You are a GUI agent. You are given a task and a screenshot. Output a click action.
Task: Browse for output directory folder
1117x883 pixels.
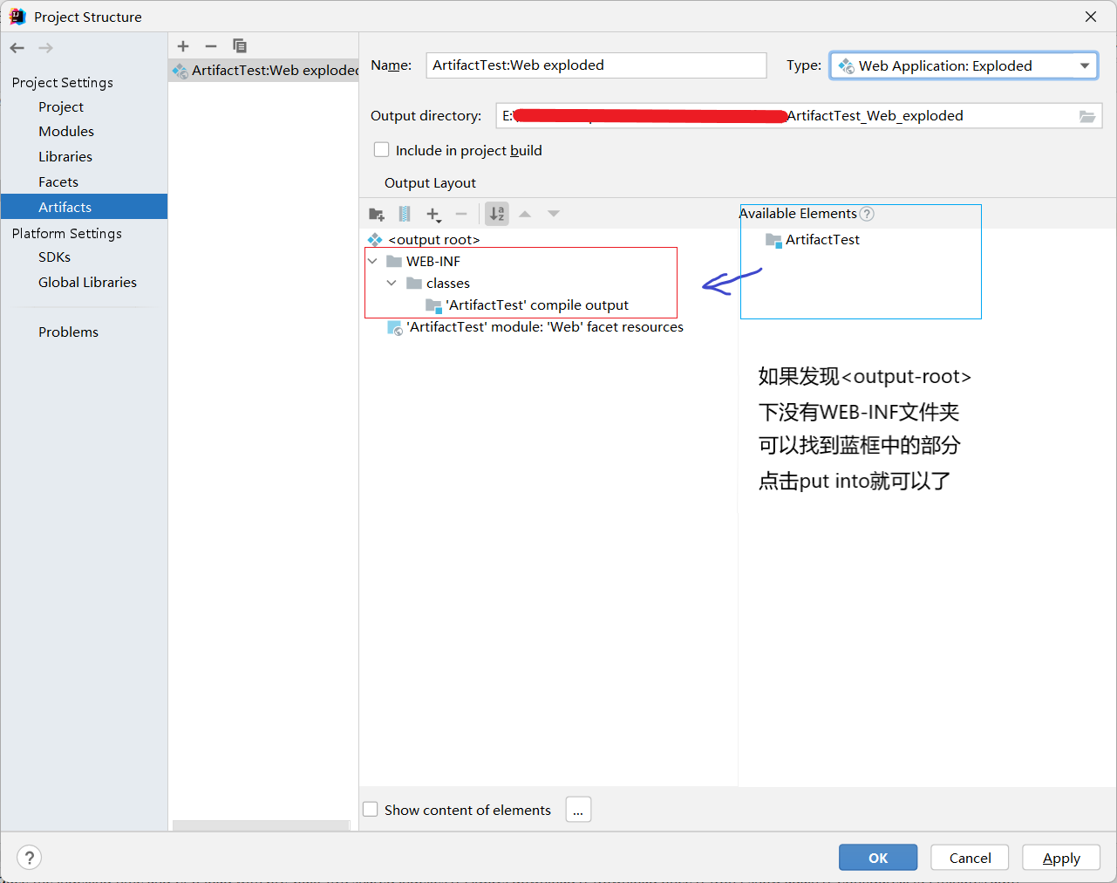[x=1087, y=116]
